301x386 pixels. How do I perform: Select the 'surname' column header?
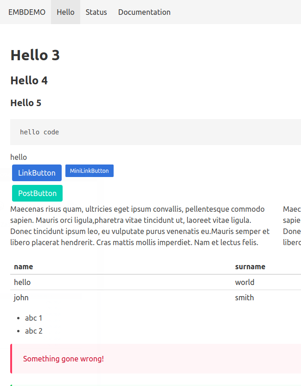[x=250, y=266]
